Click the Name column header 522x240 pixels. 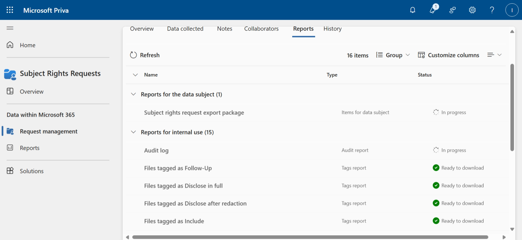point(151,75)
